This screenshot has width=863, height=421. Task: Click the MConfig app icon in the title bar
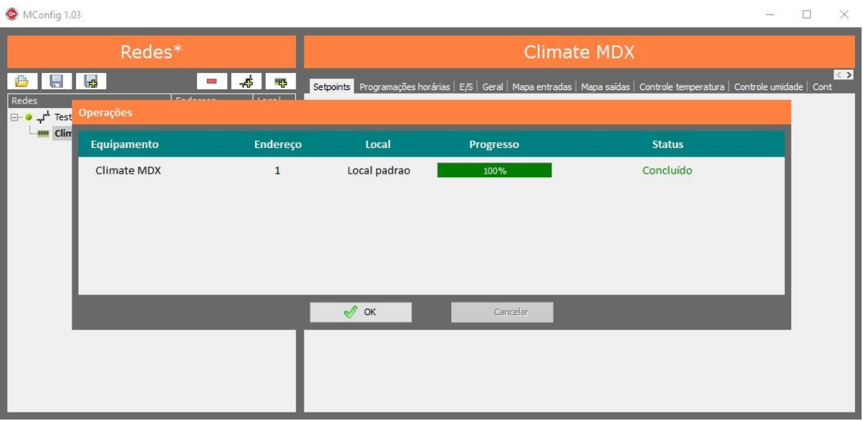click(x=12, y=14)
